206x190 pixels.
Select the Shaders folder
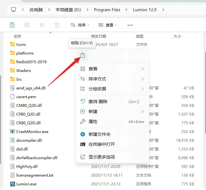20,70
